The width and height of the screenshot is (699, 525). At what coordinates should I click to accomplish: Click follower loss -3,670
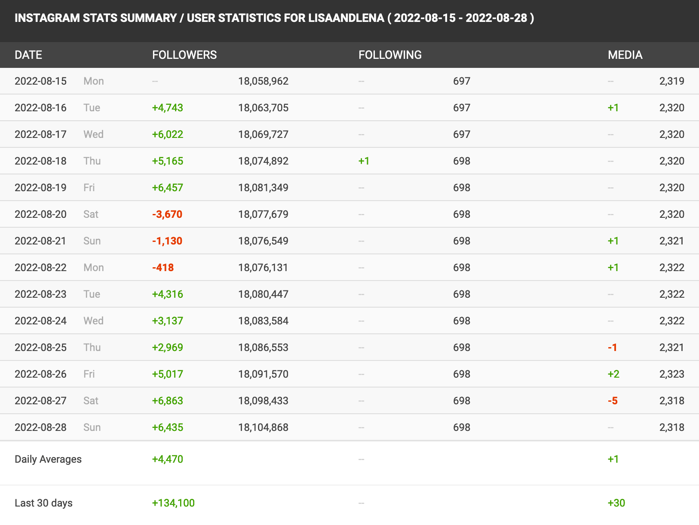point(167,214)
